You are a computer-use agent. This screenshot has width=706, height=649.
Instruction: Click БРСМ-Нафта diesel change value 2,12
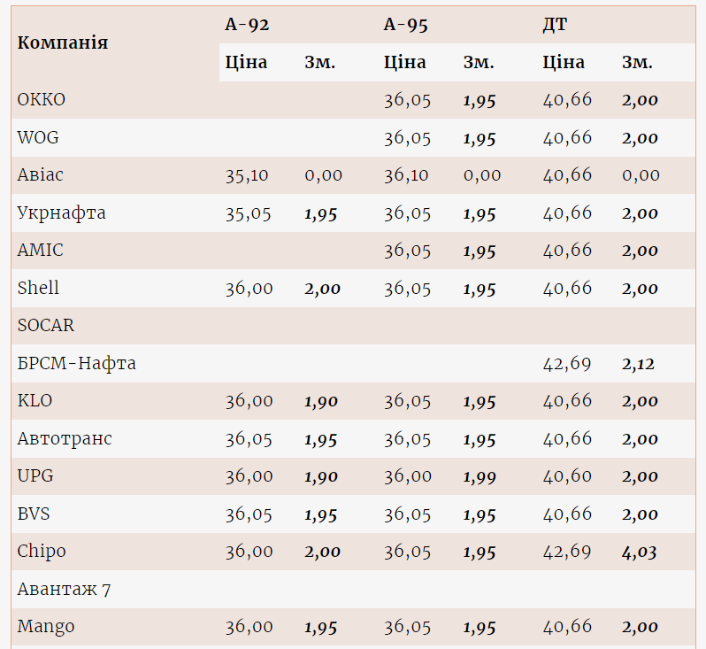pos(638,364)
